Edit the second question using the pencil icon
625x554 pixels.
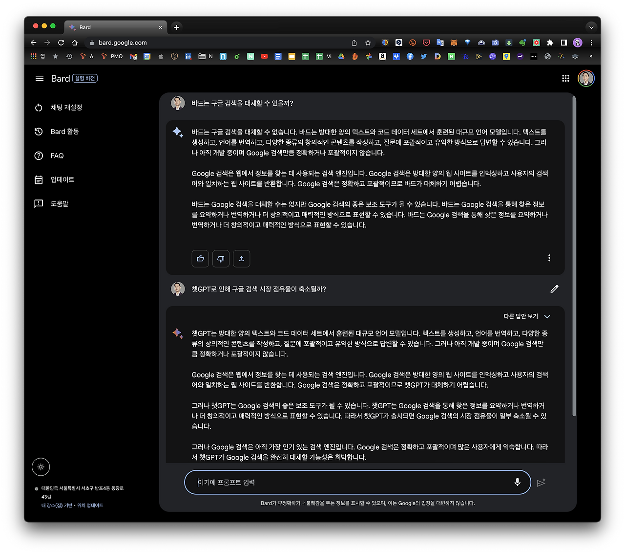pos(554,289)
